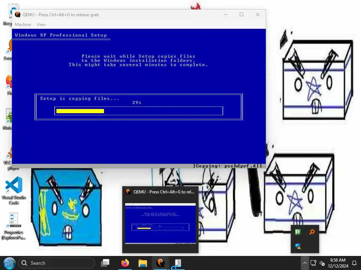
Task: Click the green H tray icon
Action: tap(298, 232)
